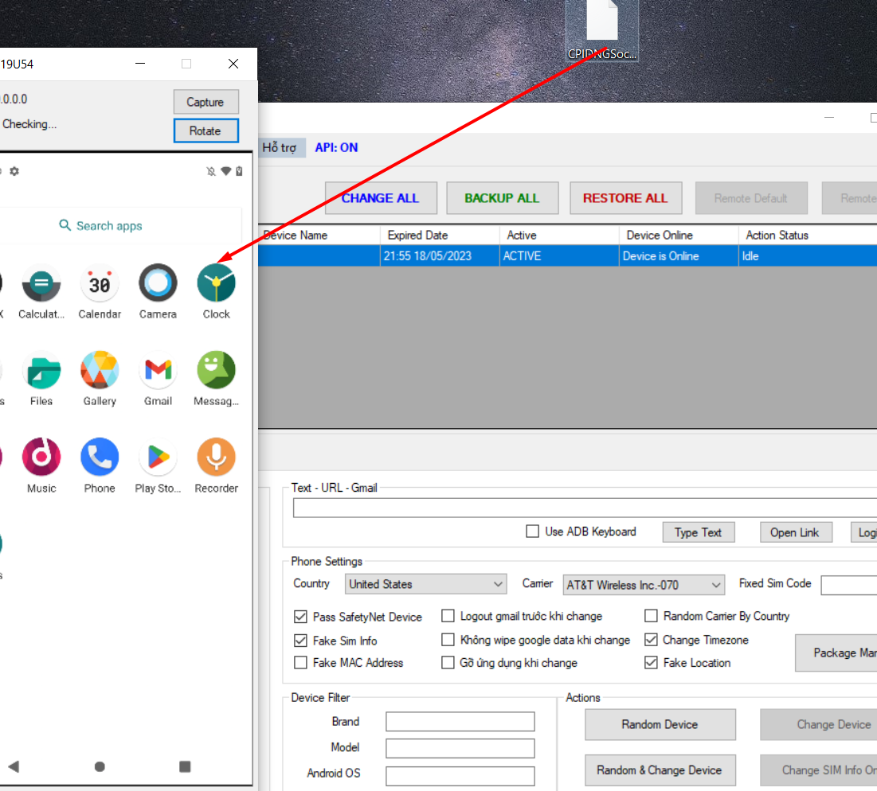Image resolution: width=877 pixels, height=791 pixels.
Task: Launch the Play Store app
Action: tap(158, 458)
